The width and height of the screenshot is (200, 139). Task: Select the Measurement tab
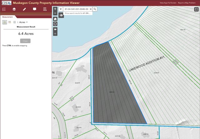(x=7, y=17)
